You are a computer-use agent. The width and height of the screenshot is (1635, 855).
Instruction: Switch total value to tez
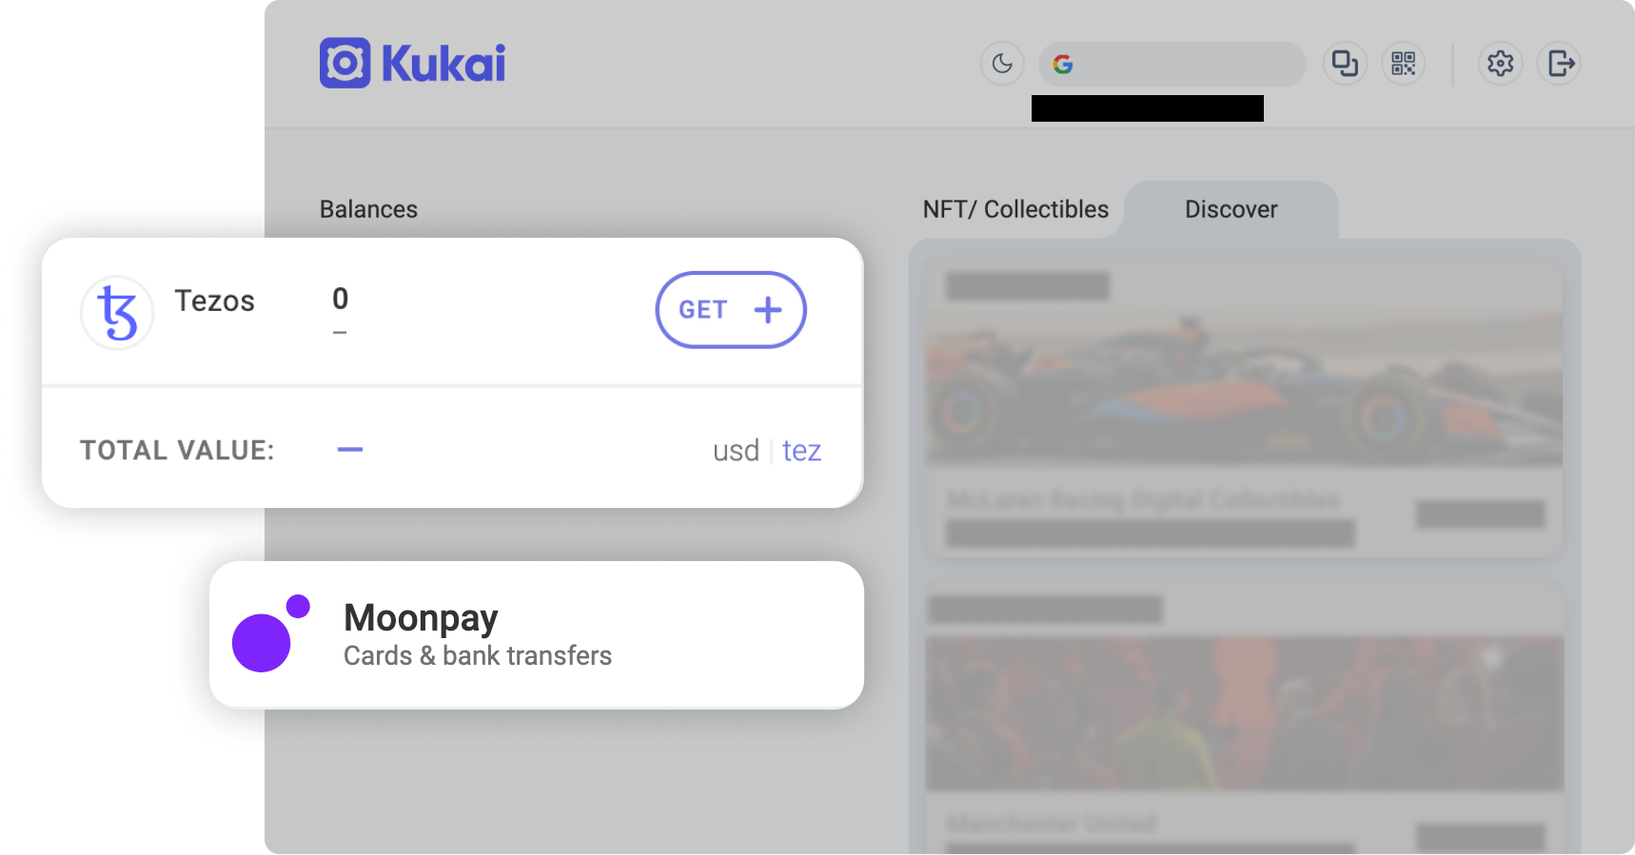(x=801, y=451)
